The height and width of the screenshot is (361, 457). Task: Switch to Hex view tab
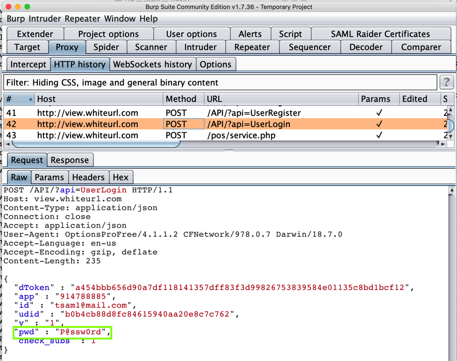click(120, 177)
